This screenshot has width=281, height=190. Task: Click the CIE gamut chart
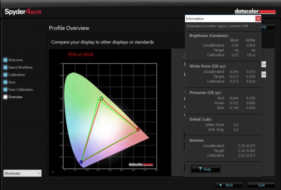(110, 116)
